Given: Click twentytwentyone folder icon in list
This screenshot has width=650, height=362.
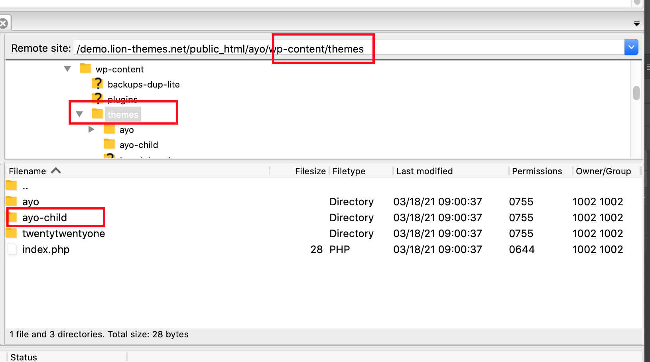Looking at the screenshot, I should pyautogui.click(x=11, y=233).
